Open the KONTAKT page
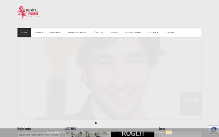The image size is (219, 137). coord(170,33)
